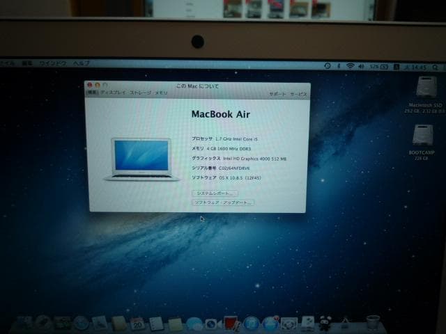Close the この Mac について window

tap(90, 85)
